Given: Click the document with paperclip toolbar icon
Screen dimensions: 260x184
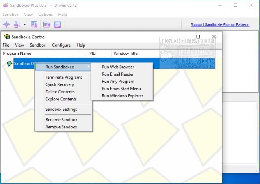Looking at the screenshot, I should coord(34,24).
